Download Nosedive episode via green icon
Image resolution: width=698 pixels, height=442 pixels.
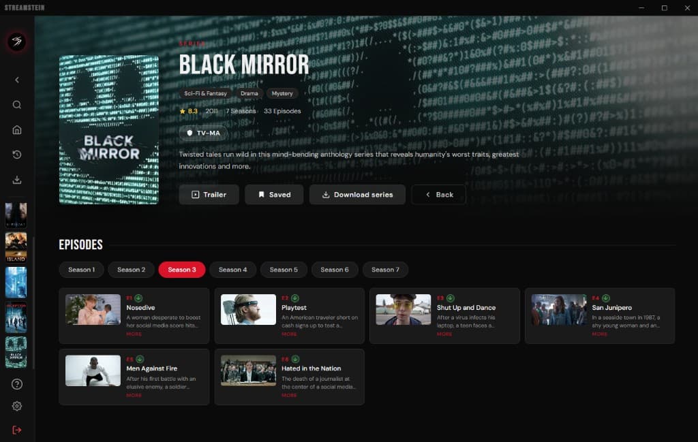click(138, 298)
